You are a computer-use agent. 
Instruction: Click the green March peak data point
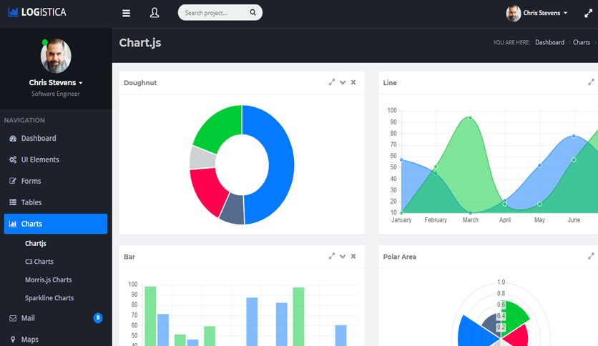(470, 118)
